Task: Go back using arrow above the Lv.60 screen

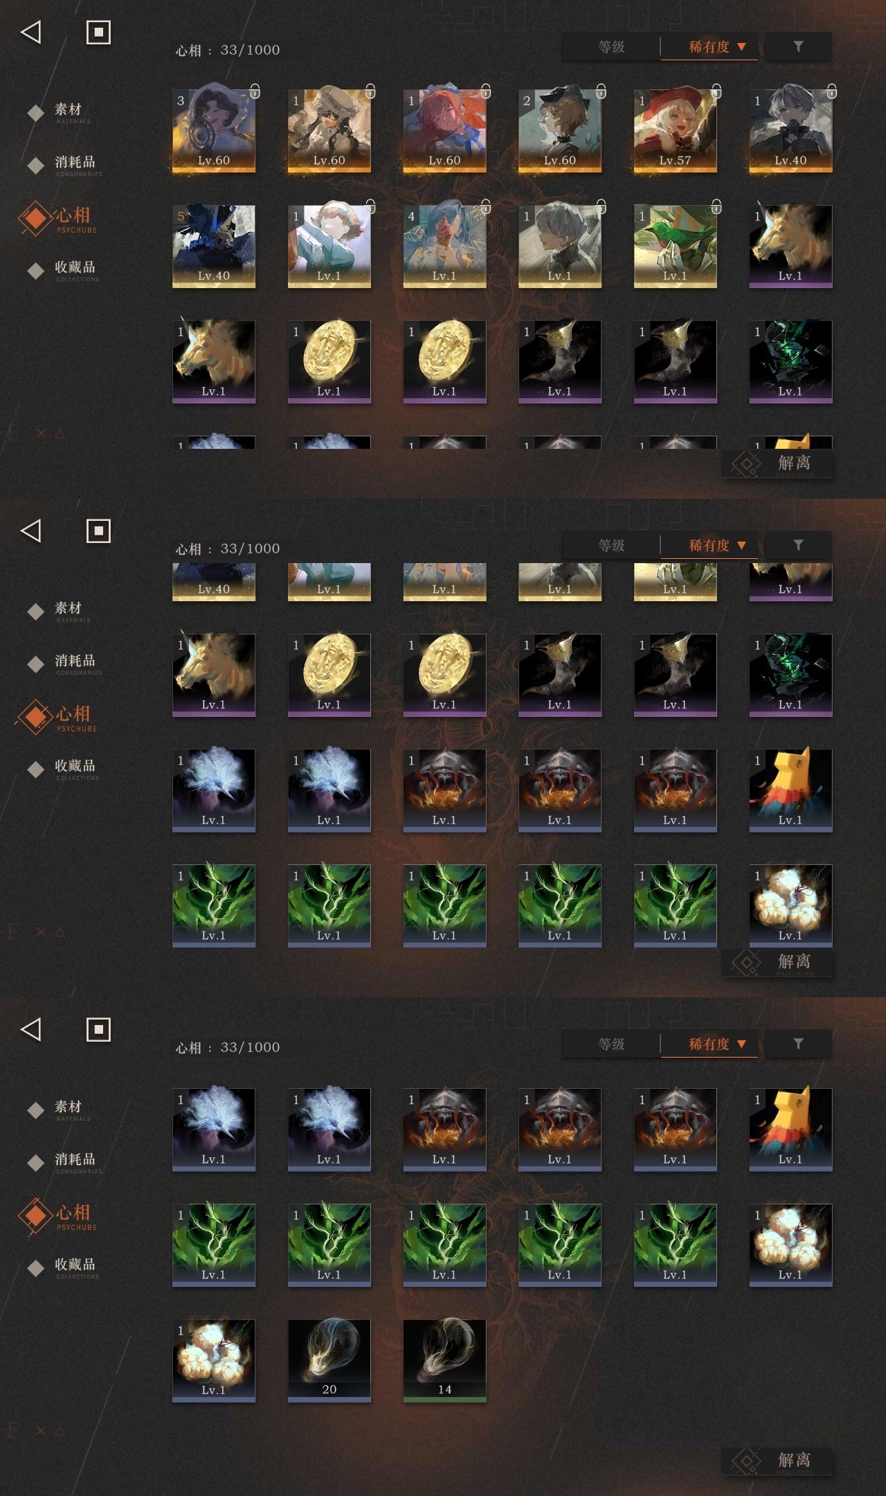Action: point(31,32)
